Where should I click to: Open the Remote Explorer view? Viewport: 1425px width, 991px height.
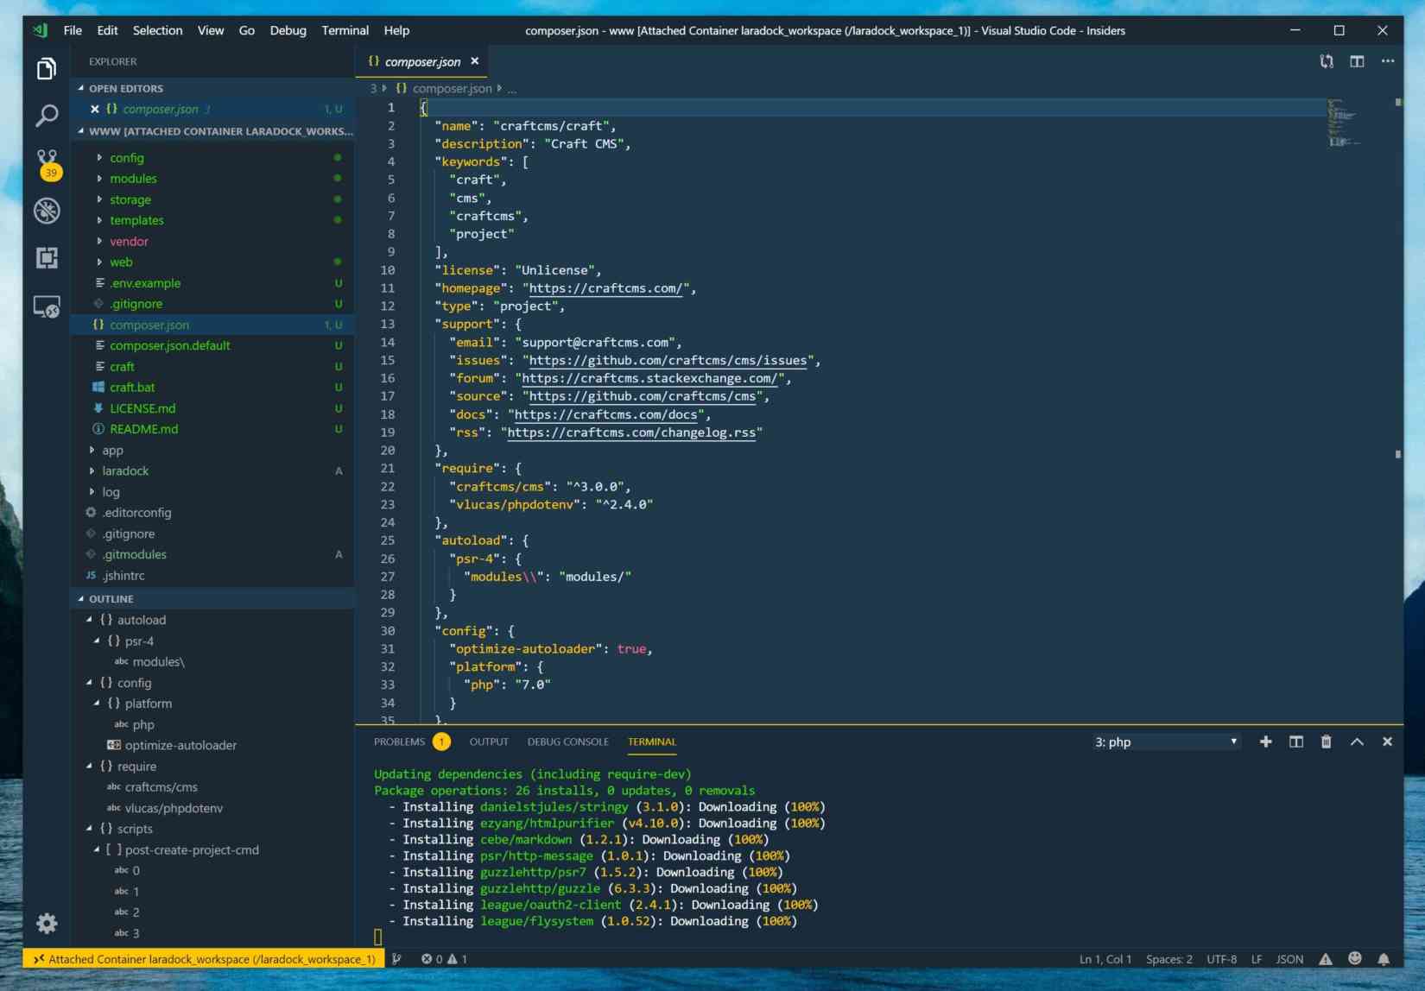pos(47,306)
